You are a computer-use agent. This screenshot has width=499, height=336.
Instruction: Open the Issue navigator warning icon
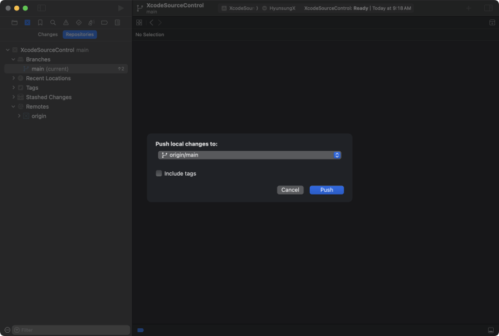click(x=66, y=23)
